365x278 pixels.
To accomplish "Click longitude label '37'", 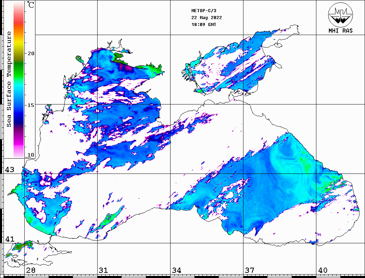I will [x=250, y=270].
